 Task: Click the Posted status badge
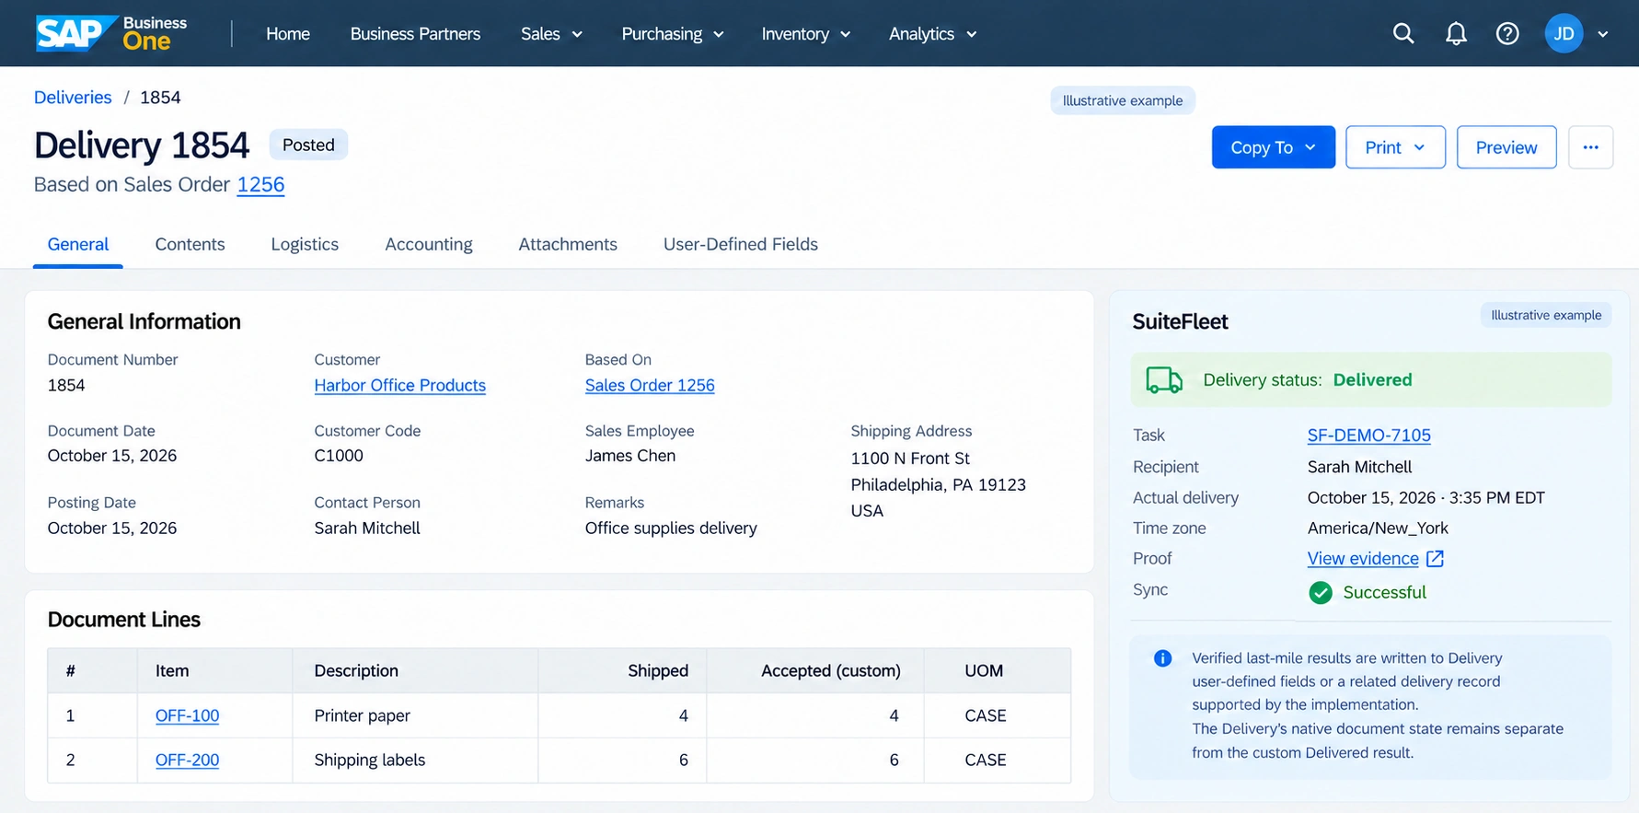308,145
